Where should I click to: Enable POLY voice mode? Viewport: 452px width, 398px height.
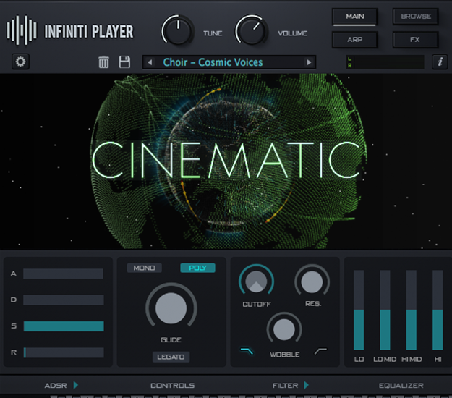pos(197,268)
